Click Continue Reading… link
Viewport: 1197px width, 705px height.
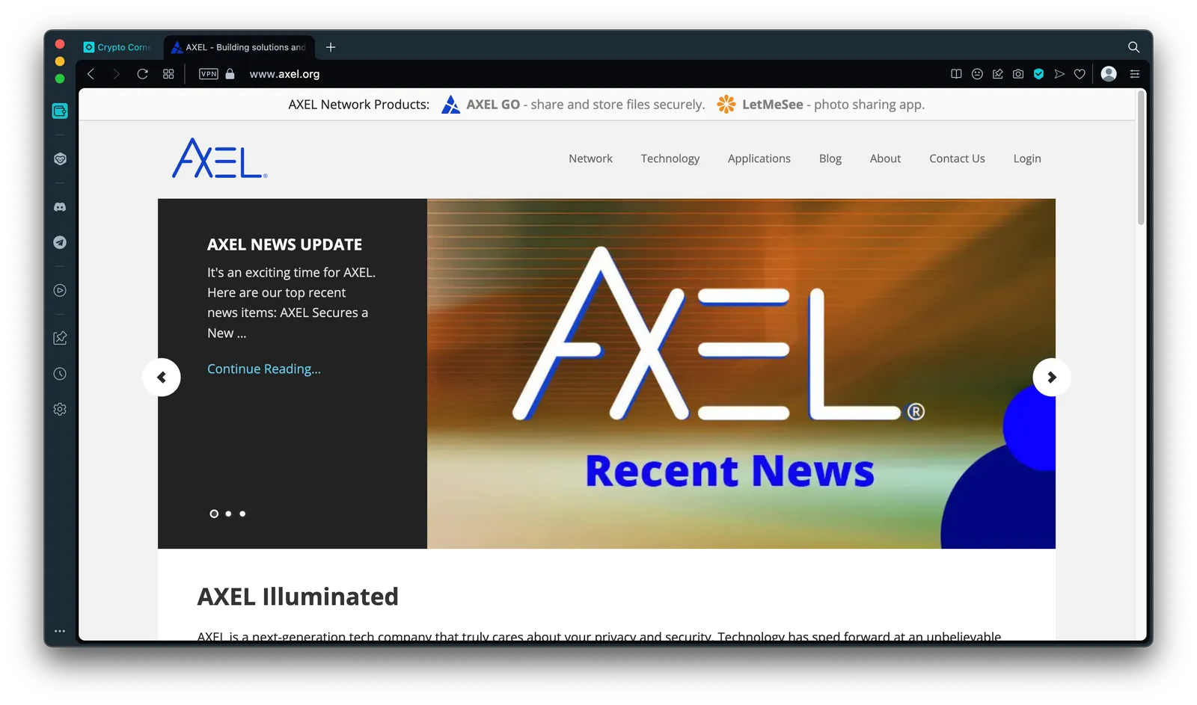coord(263,369)
